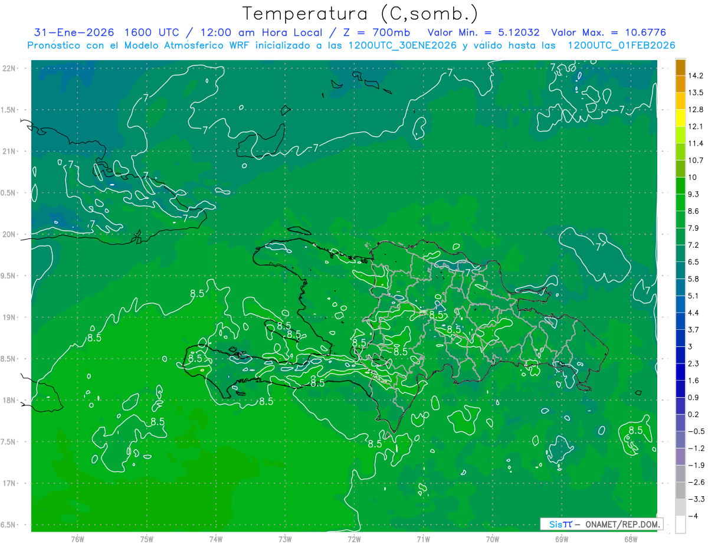Click "1200UTC_01FEB2026" valid-until text

point(621,45)
